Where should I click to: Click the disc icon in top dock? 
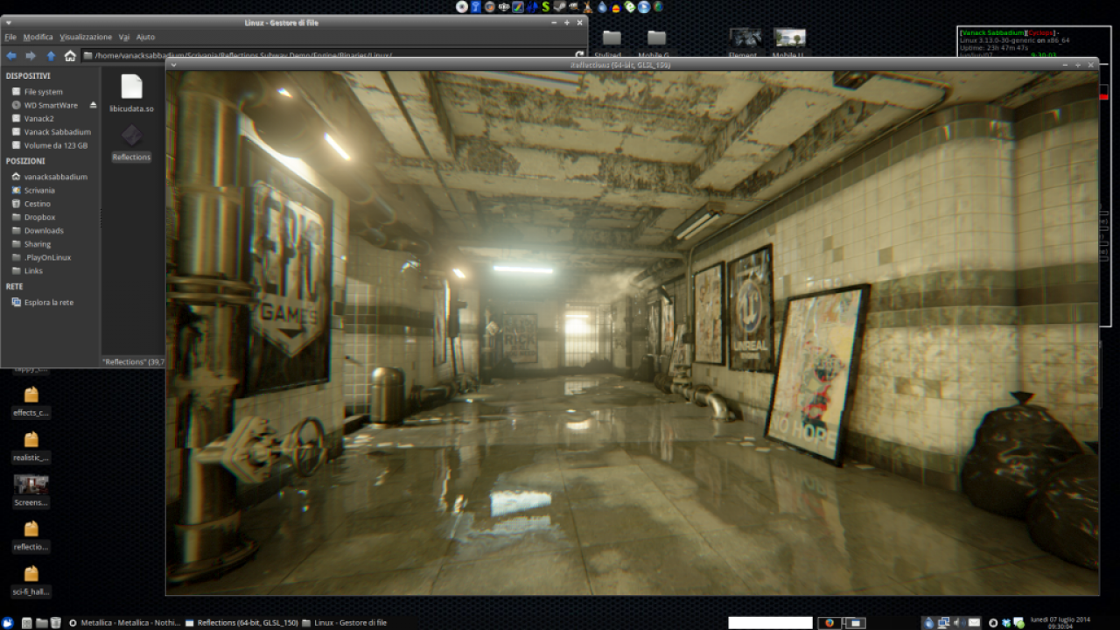pyautogui.click(x=462, y=7)
